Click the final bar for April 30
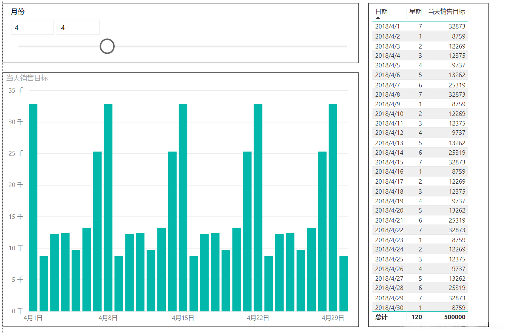The width and height of the screenshot is (505, 334). 344,284
